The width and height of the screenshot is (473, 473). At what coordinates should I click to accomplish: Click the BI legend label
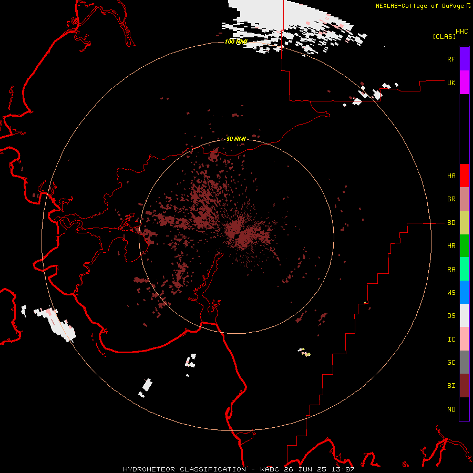click(451, 386)
